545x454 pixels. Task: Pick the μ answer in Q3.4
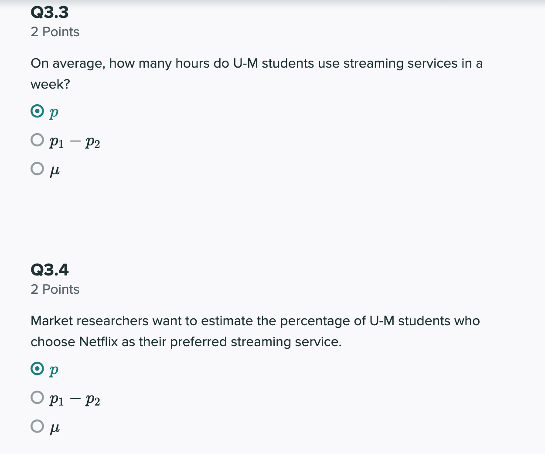(x=37, y=425)
